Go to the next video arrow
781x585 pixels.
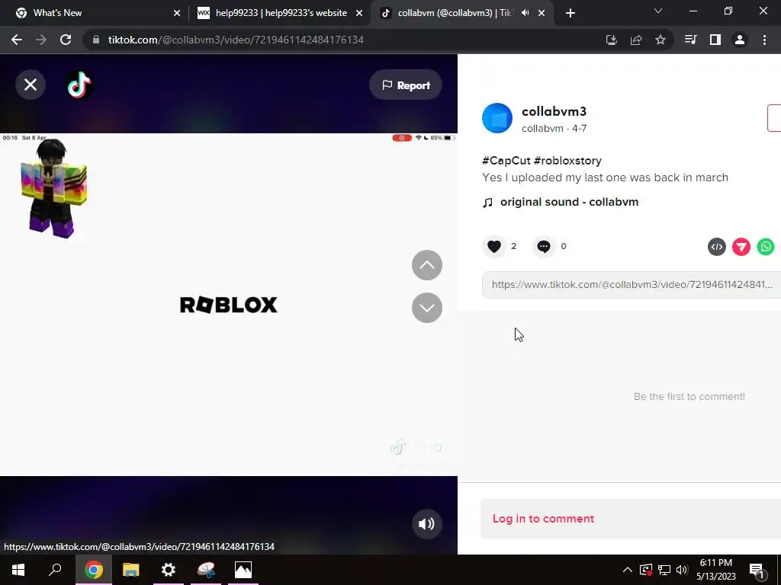(427, 308)
